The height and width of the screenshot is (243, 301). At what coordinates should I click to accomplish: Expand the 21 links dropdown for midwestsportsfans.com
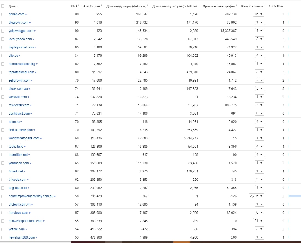tap(259, 221)
